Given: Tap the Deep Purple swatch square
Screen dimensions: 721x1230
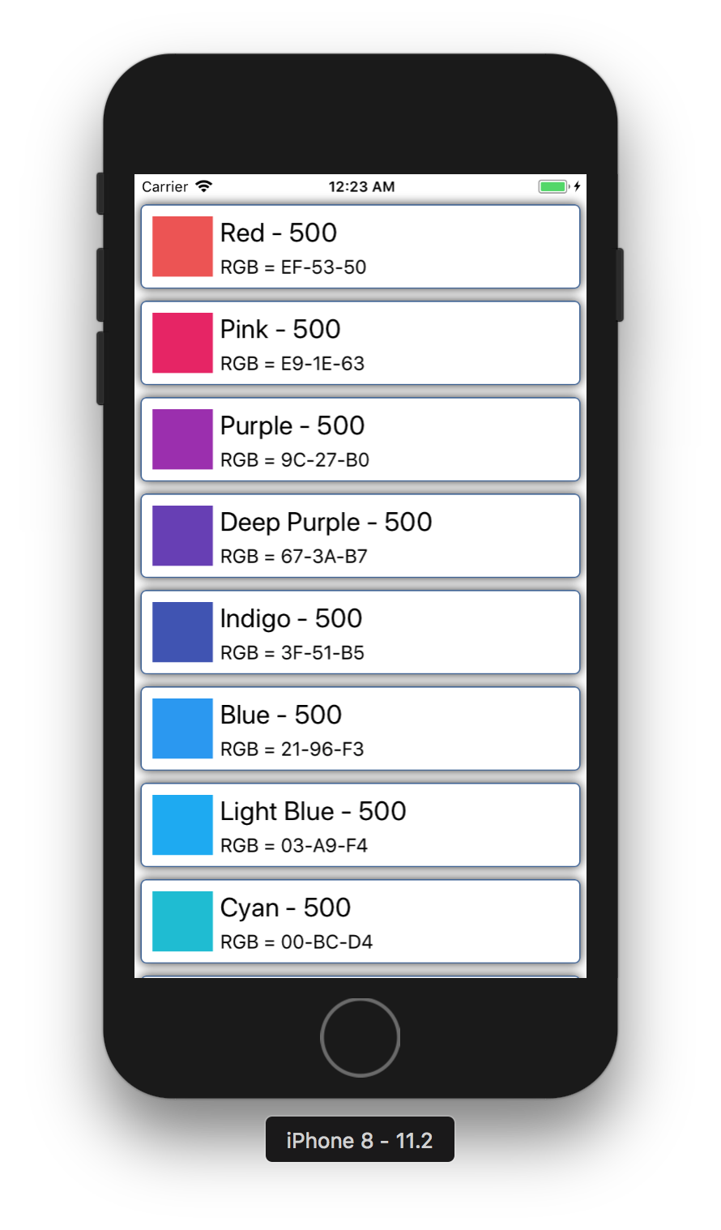Looking at the screenshot, I should pos(182,536).
